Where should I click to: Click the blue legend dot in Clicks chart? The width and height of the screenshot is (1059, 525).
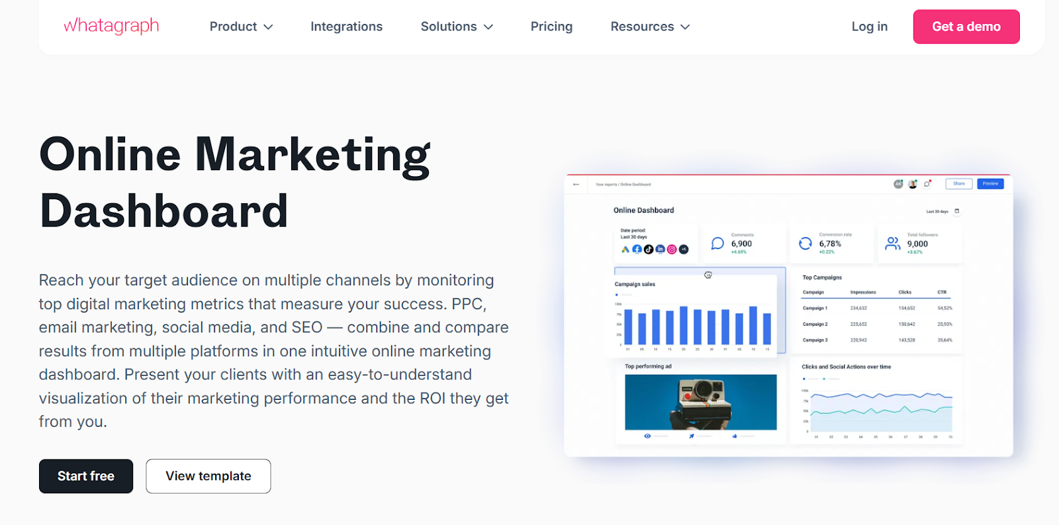click(x=804, y=379)
